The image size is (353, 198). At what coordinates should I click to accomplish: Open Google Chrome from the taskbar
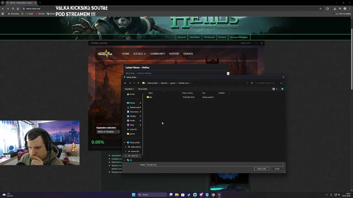[213, 195]
